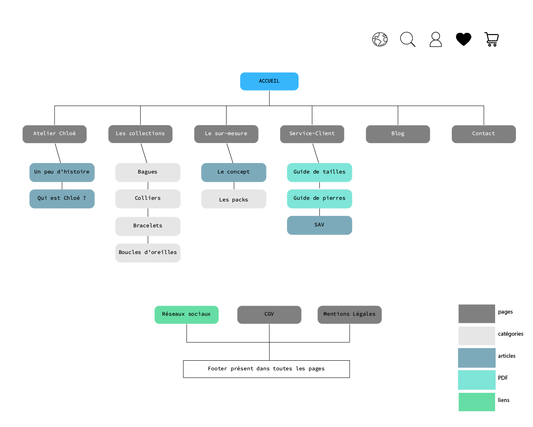Image resolution: width=533 pixels, height=427 pixels.
Task: Open the Mentions Légales page box
Action: 349,314
